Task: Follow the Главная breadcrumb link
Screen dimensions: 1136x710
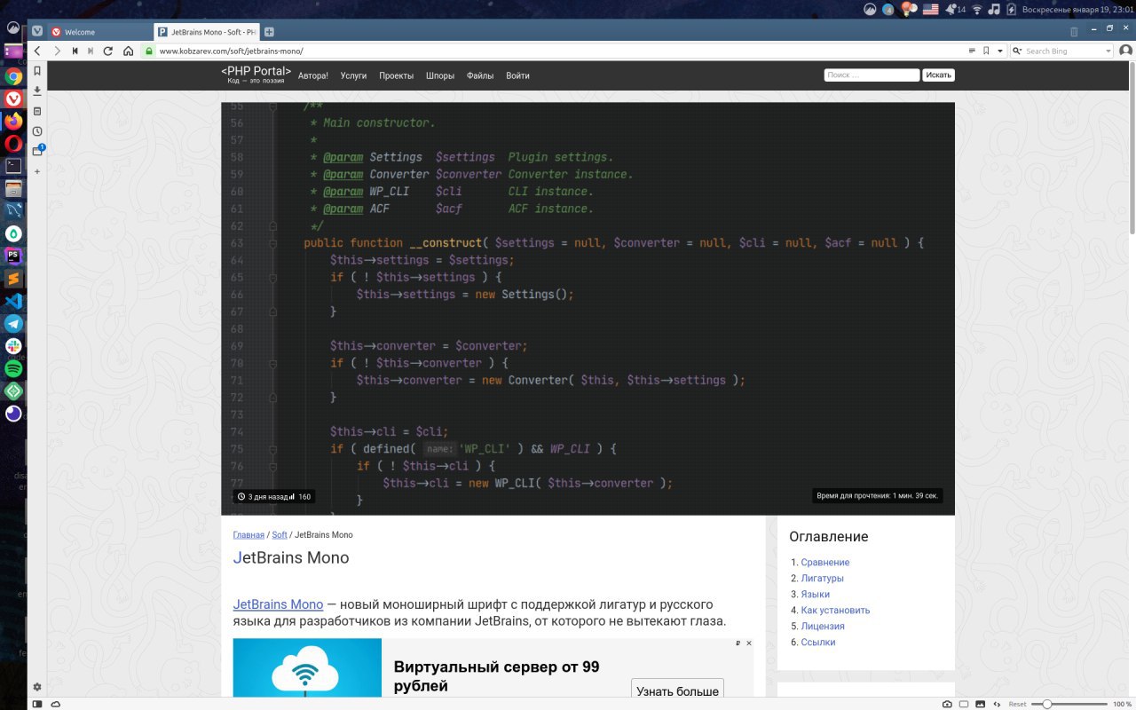Action: click(248, 535)
